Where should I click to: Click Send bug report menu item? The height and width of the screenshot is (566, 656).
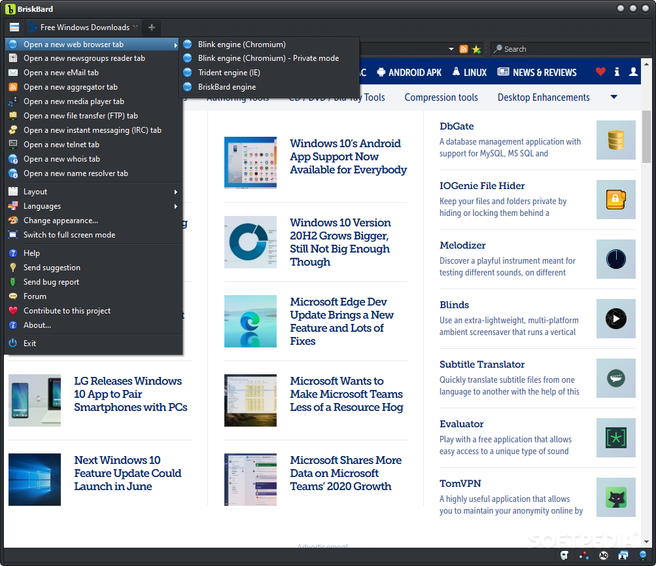point(94,282)
